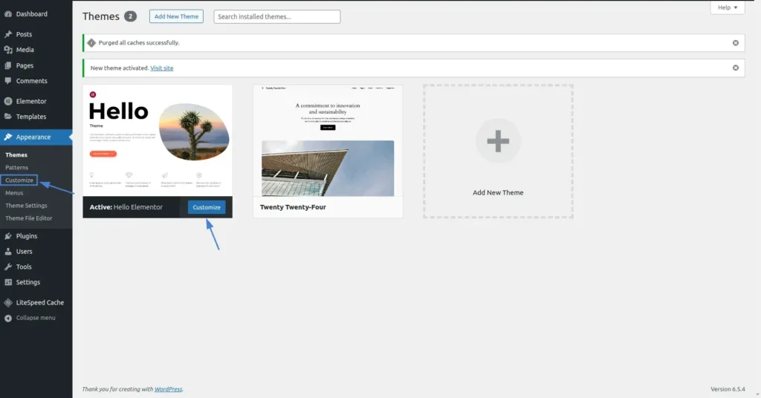
Task: Click the Dashboard gauge icon
Action: click(8, 14)
